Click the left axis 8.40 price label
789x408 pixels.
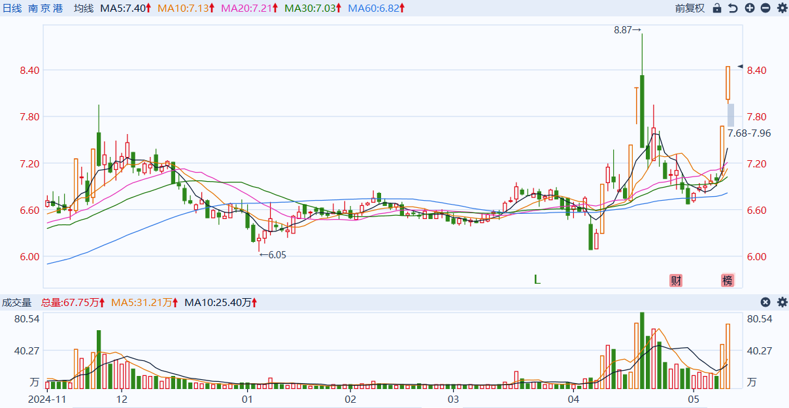[x=31, y=70]
